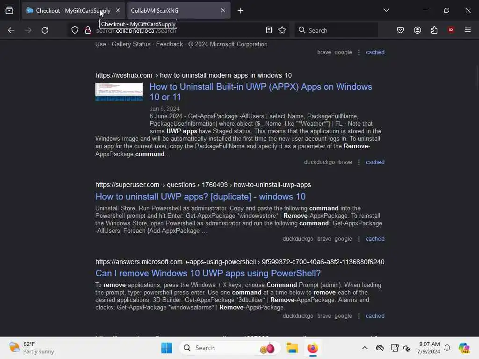The image size is (479, 359).
Task: Click the woshub.com result URL
Action: tap(193, 75)
